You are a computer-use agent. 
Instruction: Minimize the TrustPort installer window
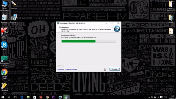pos(106,23)
